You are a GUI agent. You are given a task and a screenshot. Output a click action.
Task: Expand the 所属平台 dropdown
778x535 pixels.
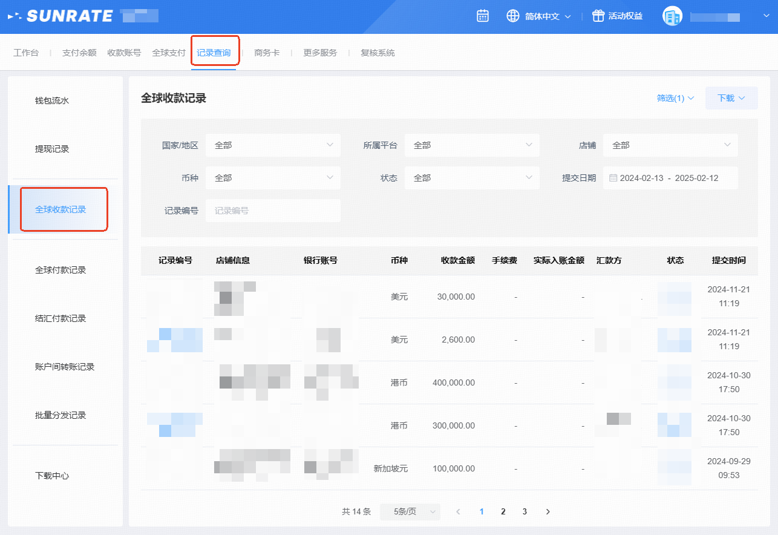[x=472, y=145]
